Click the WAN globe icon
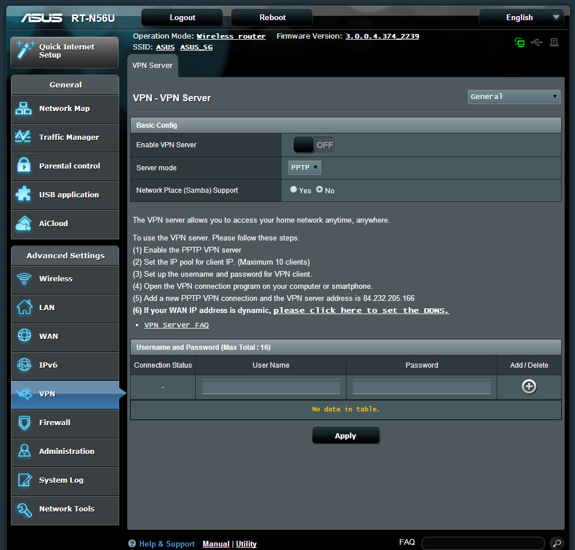Viewport: 575px width, 550px height. (24, 335)
